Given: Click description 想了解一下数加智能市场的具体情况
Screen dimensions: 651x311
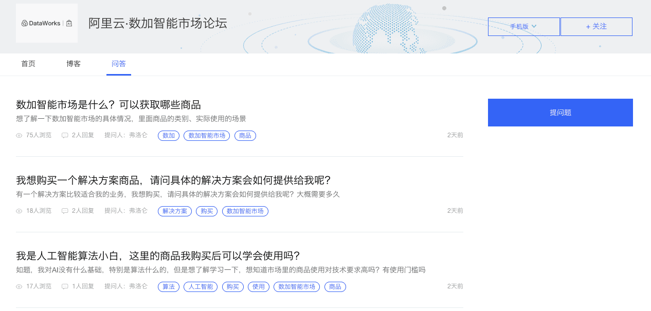Looking at the screenshot, I should pos(131,119).
